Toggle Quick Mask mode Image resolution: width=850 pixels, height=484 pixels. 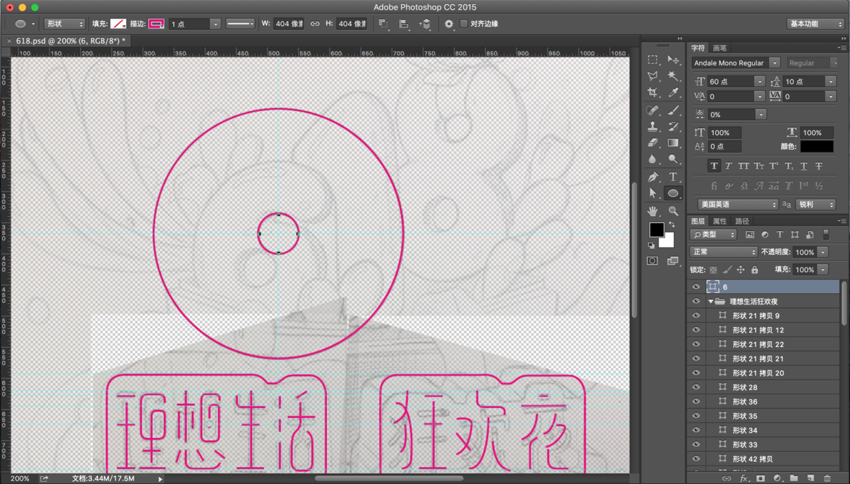(653, 261)
